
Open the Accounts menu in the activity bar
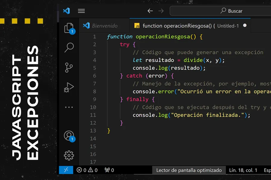(69, 136)
